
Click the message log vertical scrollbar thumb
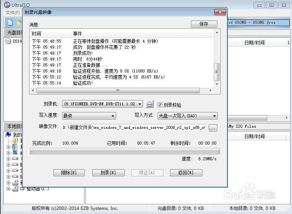point(217,72)
